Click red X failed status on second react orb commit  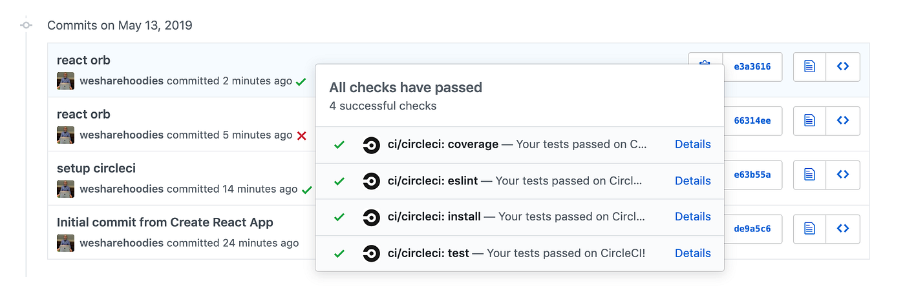pos(301,135)
